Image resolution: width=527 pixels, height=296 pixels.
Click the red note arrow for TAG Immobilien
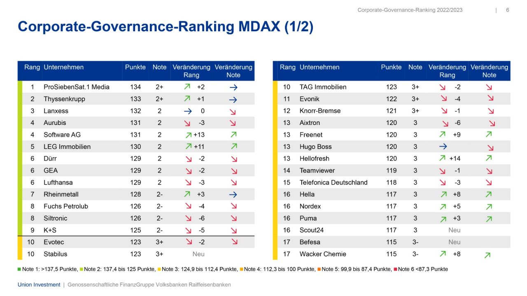pos(489,87)
